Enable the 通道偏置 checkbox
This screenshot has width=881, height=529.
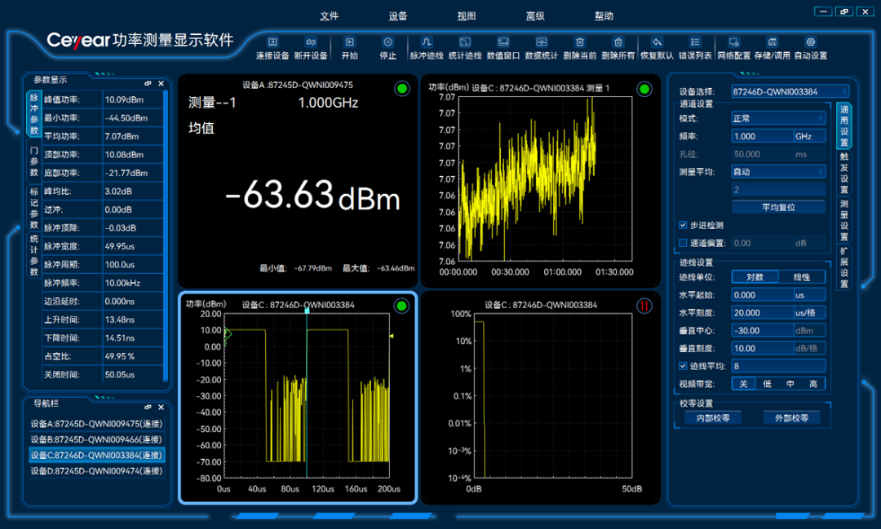pyautogui.click(x=684, y=243)
